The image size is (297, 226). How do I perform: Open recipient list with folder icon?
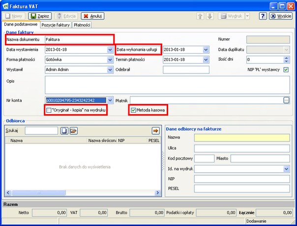click(x=73, y=130)
